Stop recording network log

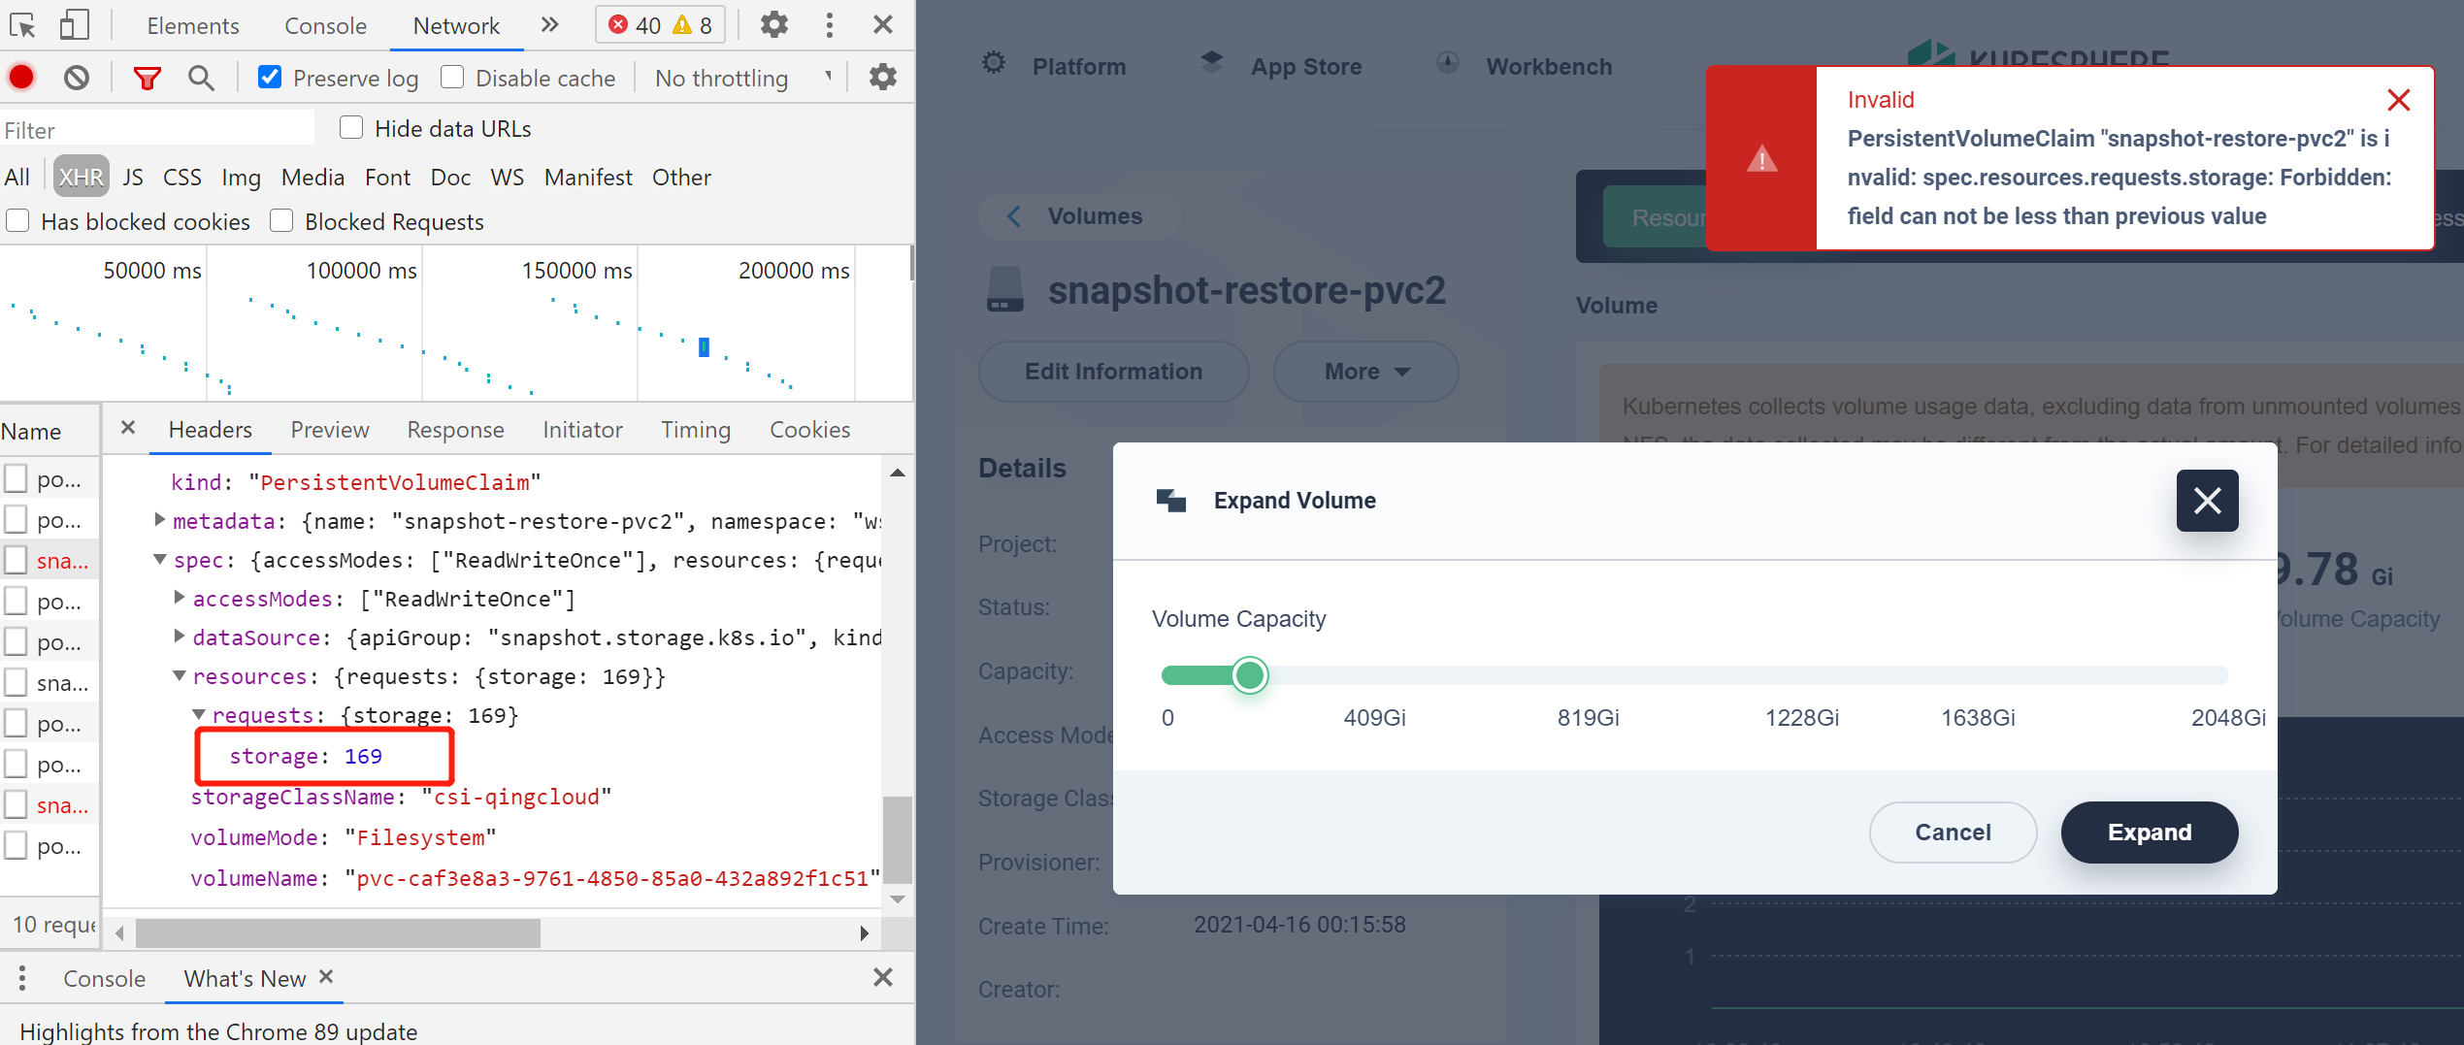tap(21, 77)
